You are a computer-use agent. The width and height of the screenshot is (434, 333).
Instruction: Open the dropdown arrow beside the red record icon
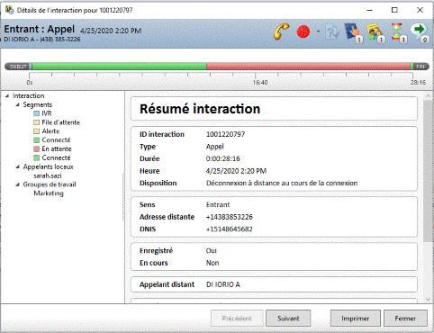point(318,31)
